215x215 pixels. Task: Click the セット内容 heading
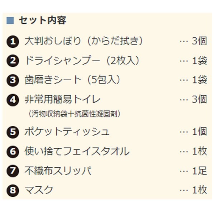click(x=42, y=20)
